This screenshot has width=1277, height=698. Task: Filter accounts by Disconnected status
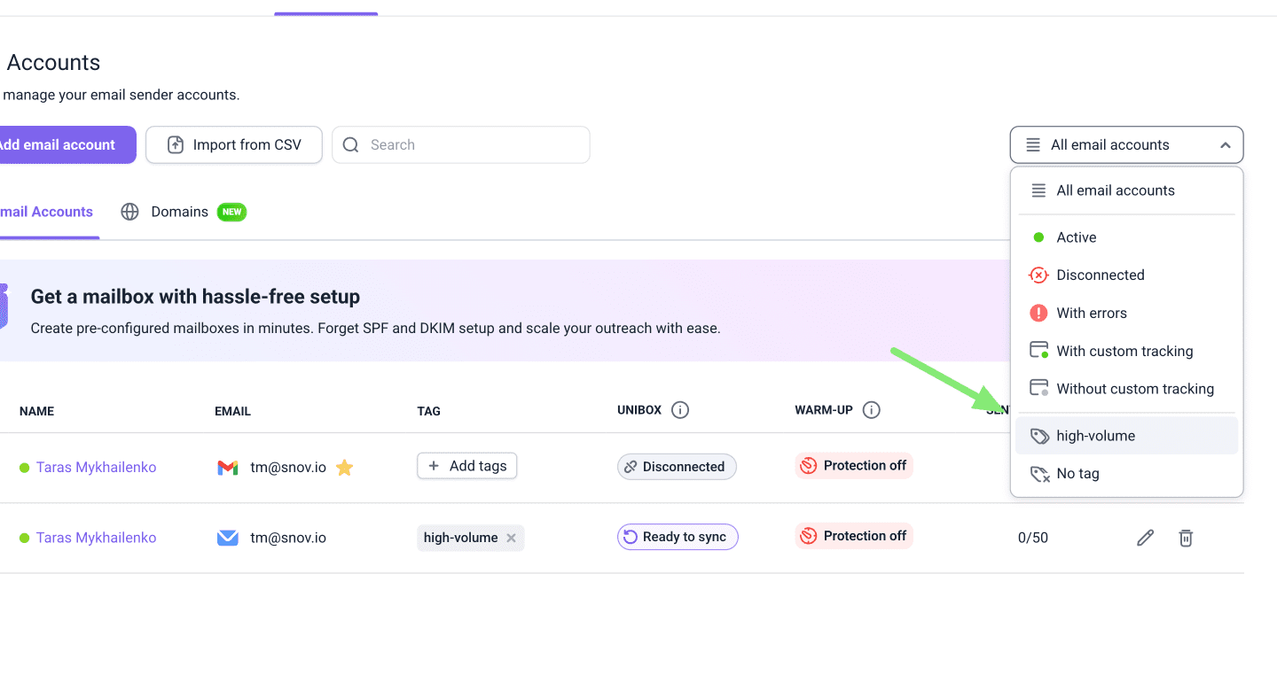point(1100,275)
